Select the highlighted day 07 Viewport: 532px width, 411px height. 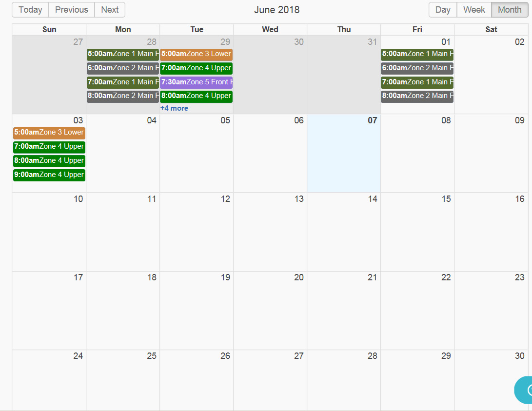344,153
